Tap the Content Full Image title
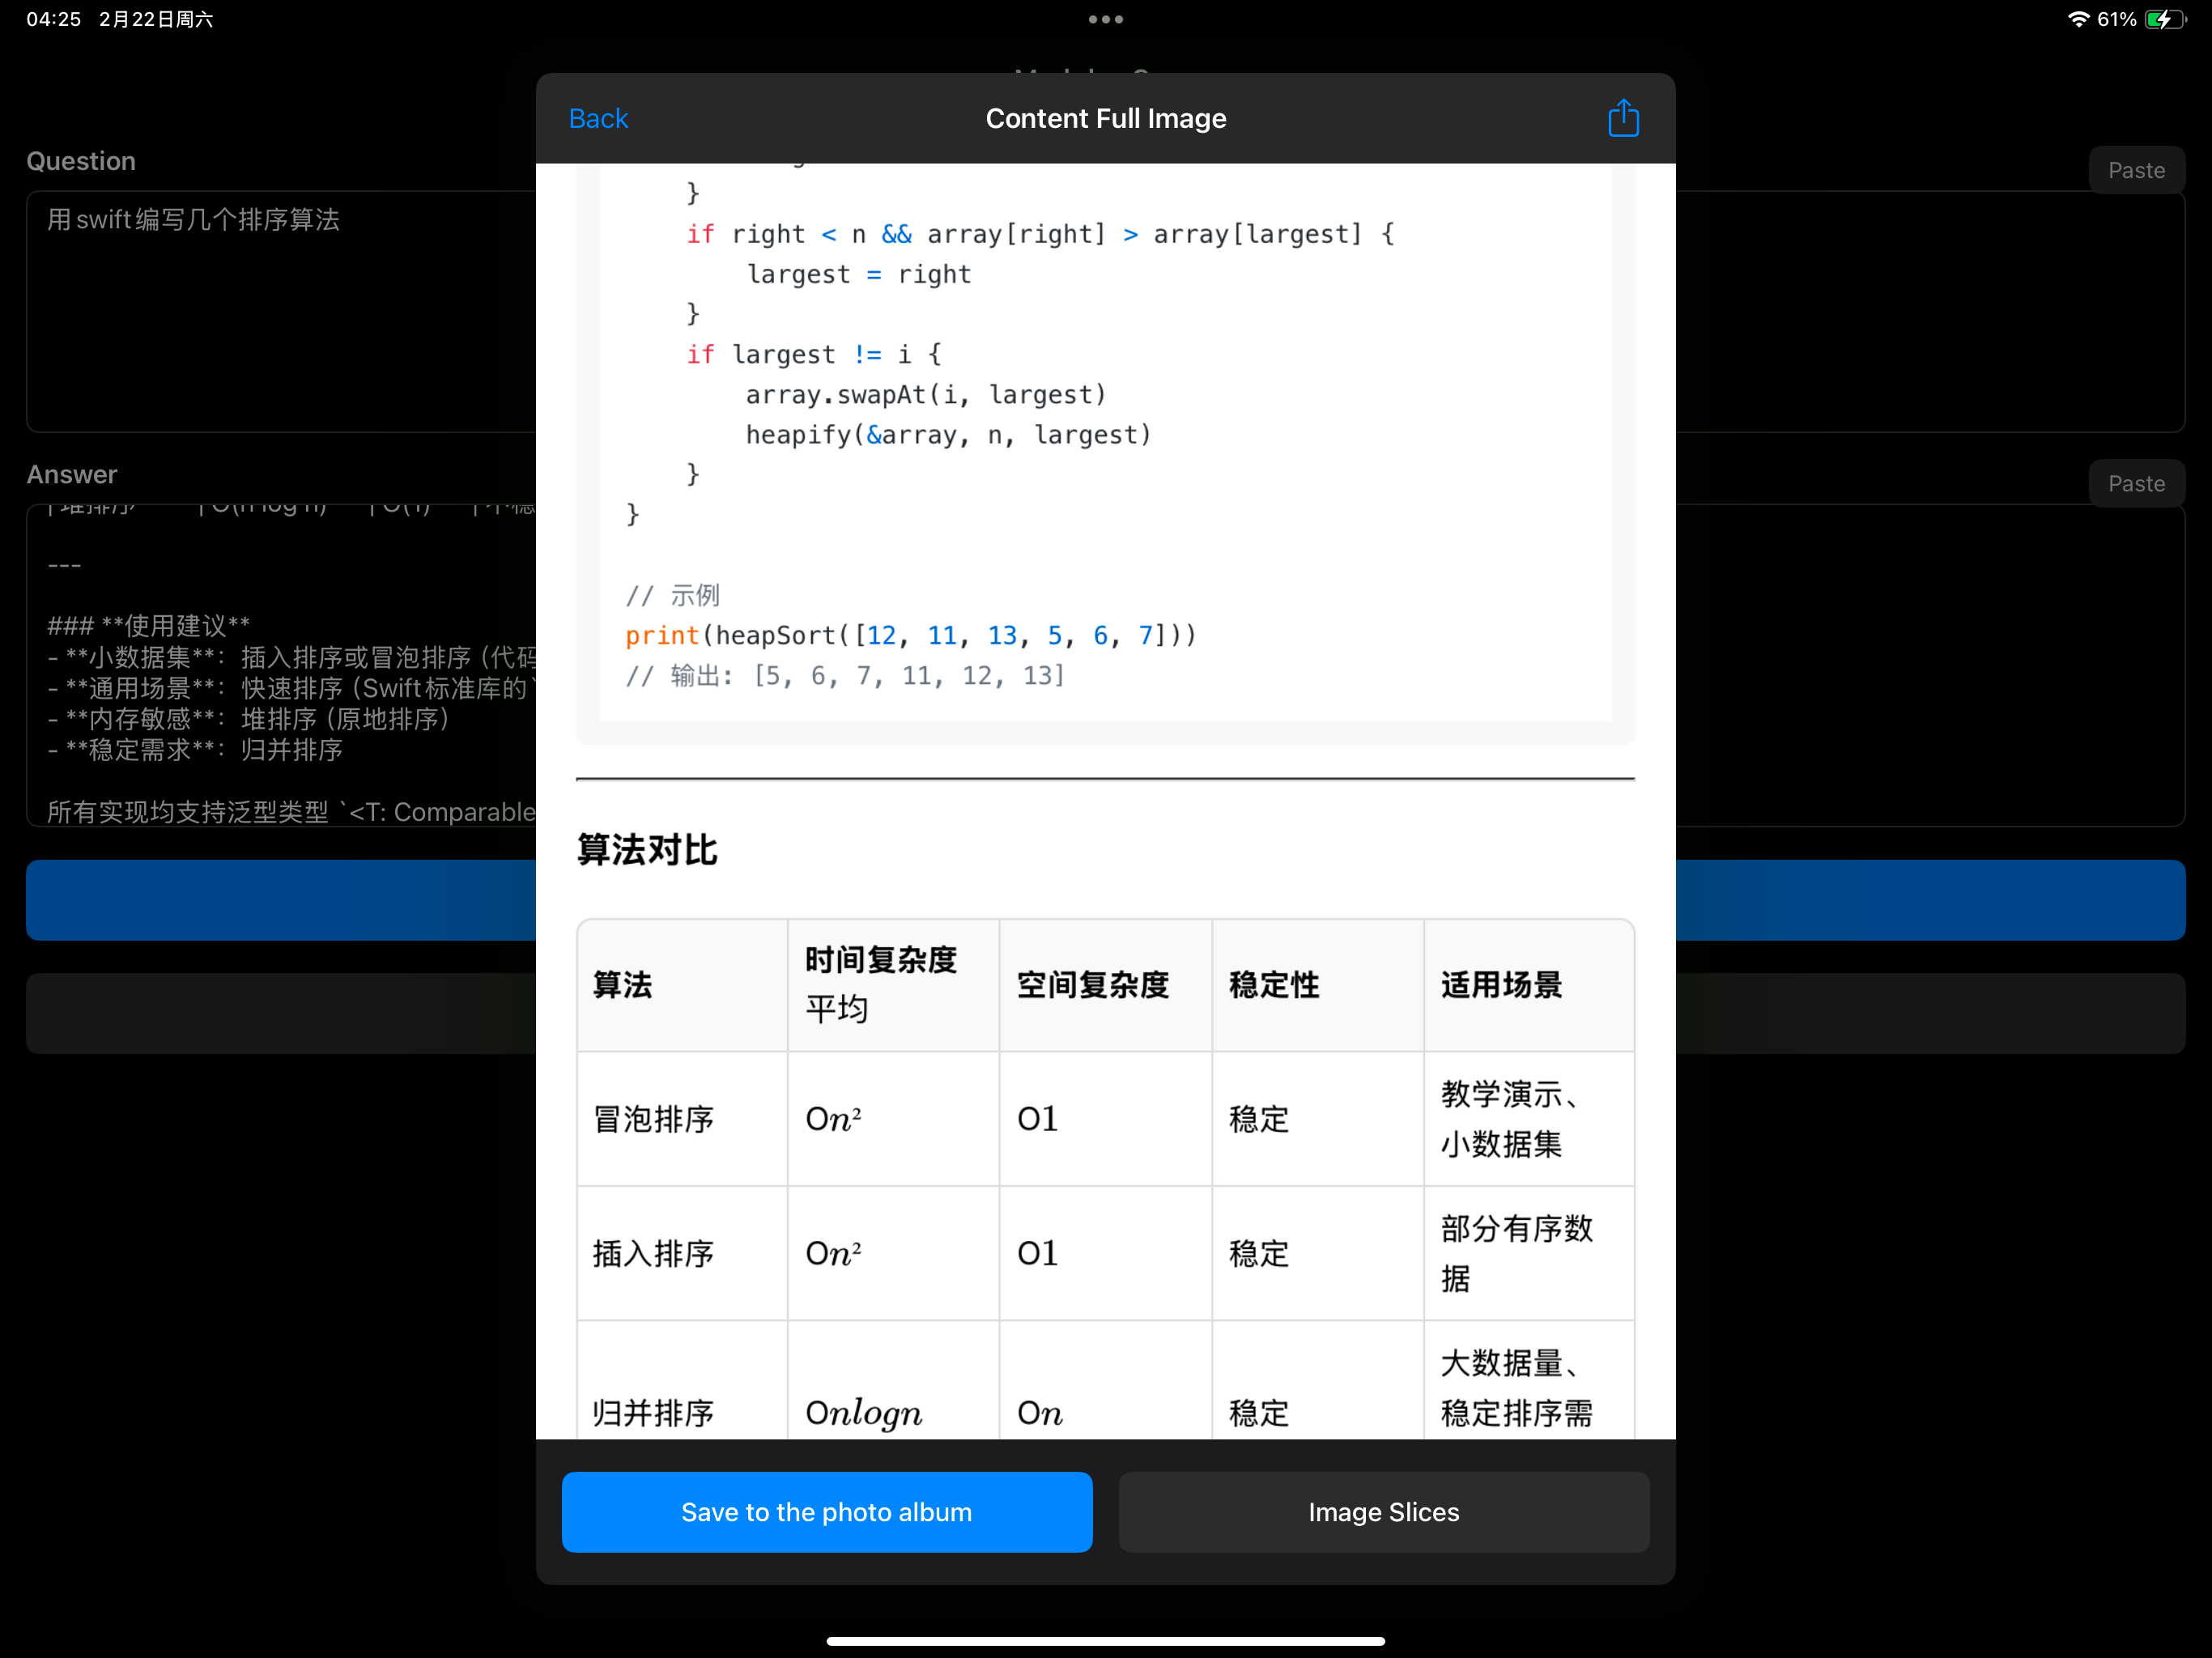The width and height of the screenshot is (2212, 1658). coord(1105,118)
